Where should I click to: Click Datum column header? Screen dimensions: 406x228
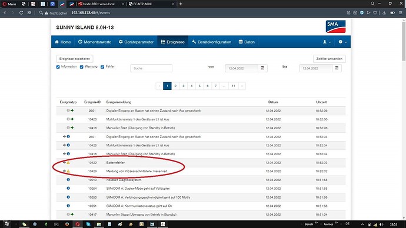pyautogui.click(x=273, y=102)
